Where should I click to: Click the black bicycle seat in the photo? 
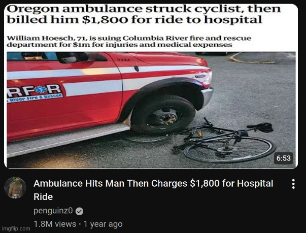coord(260,127)
